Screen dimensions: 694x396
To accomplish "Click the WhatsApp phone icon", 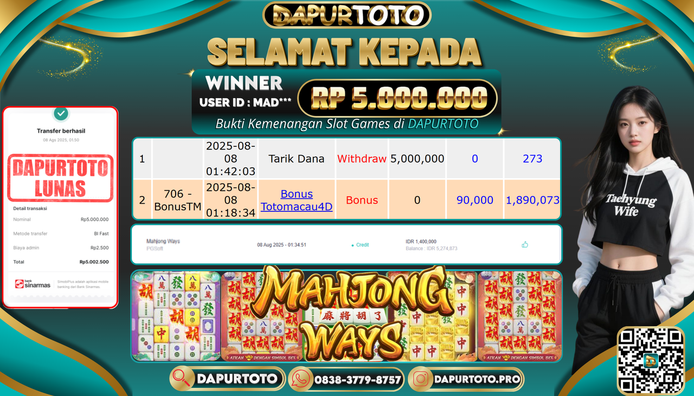I will pyautogui.click(x=301, y=379).
